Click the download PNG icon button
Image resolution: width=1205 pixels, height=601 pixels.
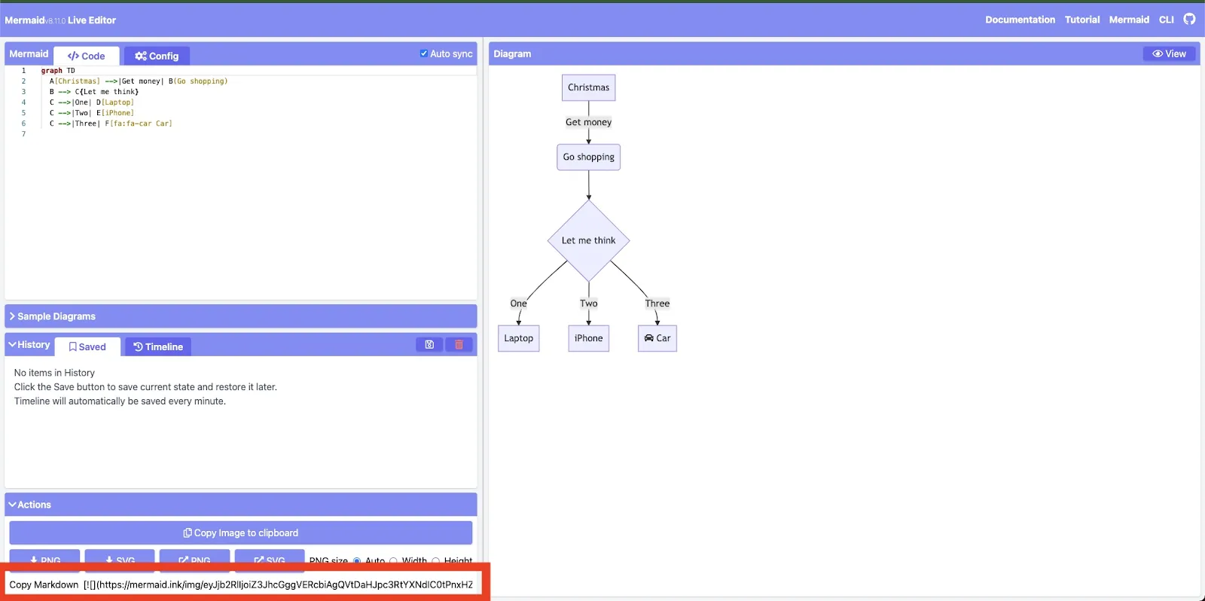click(44, 558)
